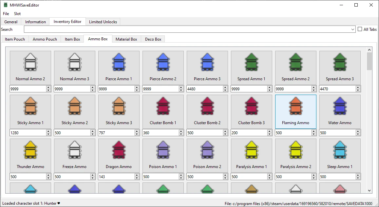Select the Spread Ammo 3 item icon

pos(340,62)
